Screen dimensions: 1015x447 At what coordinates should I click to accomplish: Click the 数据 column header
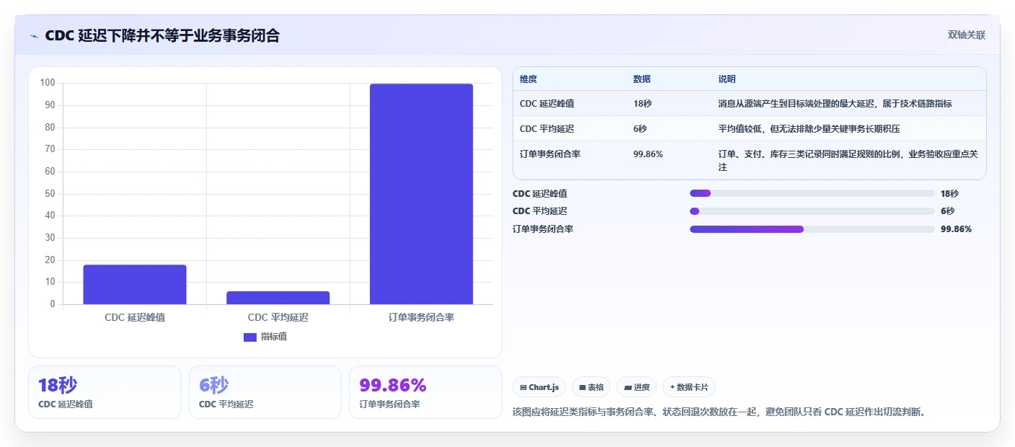click(642, 79)
